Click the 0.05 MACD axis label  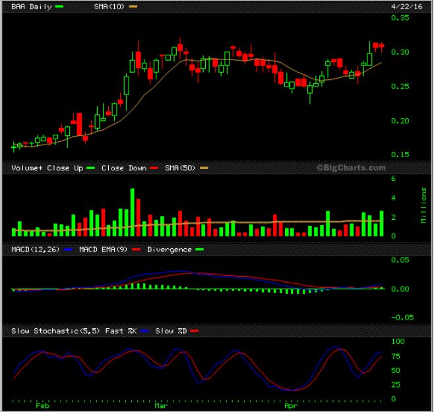tap(400, 260)
